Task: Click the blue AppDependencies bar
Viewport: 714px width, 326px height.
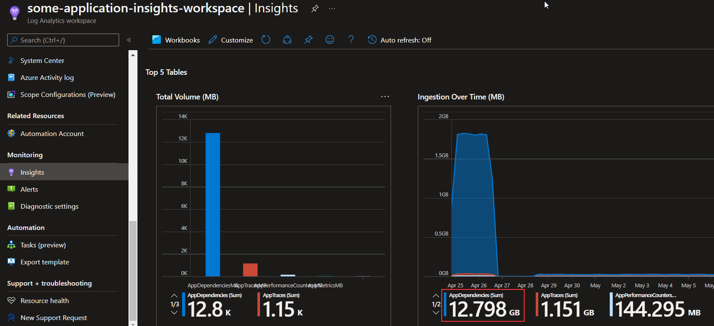Action: tap(213, 204)
